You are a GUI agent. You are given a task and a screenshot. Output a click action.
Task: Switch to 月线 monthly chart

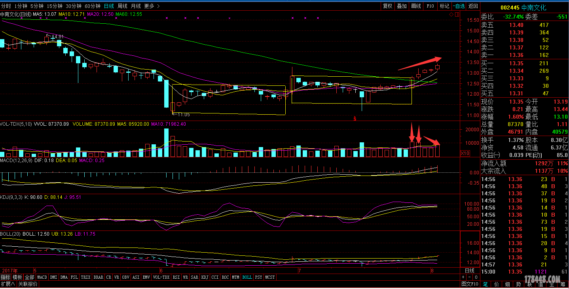pos(136,6)
